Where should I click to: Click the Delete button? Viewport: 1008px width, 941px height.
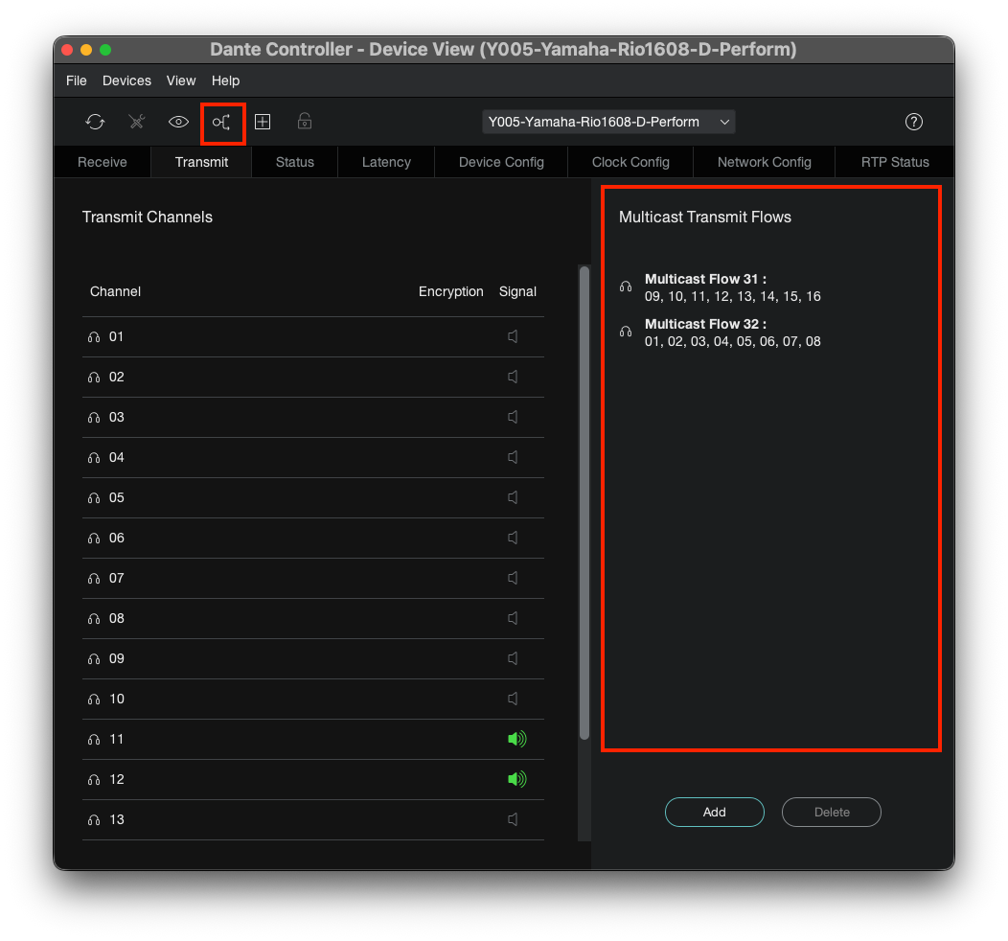pos(831,813)
